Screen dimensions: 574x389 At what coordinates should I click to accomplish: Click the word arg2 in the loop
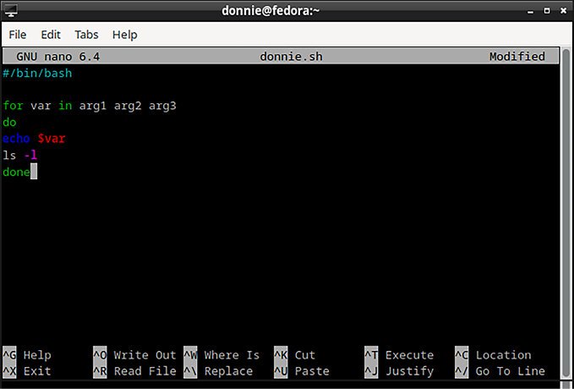(128, 106)
